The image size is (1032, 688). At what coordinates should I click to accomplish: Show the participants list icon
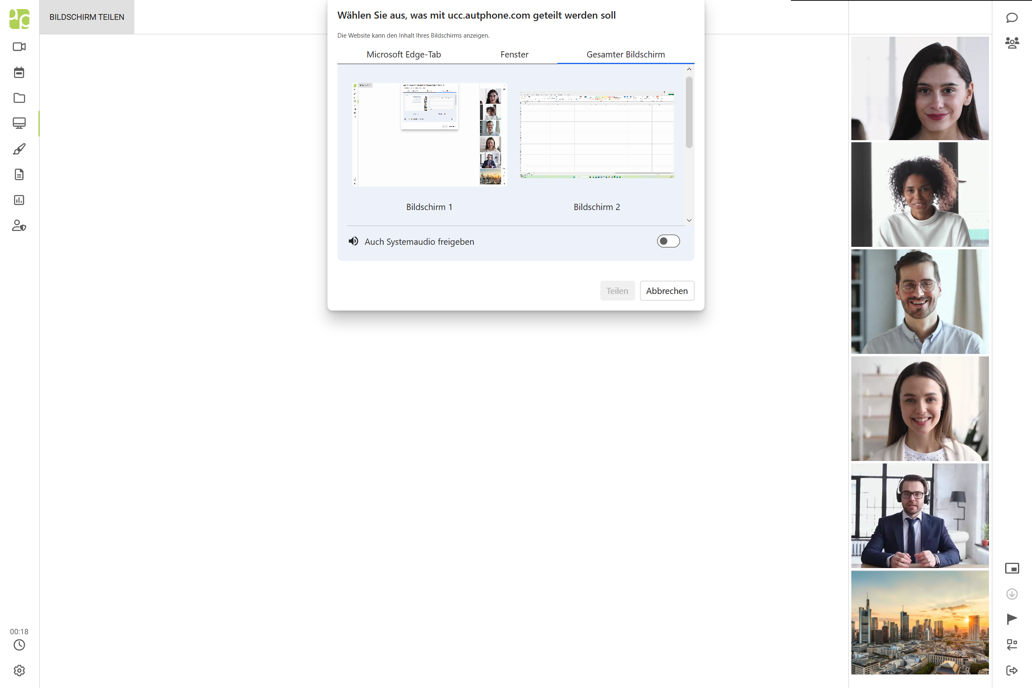[1012, 43]
